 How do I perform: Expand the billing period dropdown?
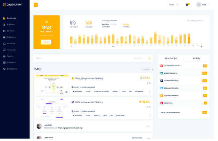click(x=195, y=21)
